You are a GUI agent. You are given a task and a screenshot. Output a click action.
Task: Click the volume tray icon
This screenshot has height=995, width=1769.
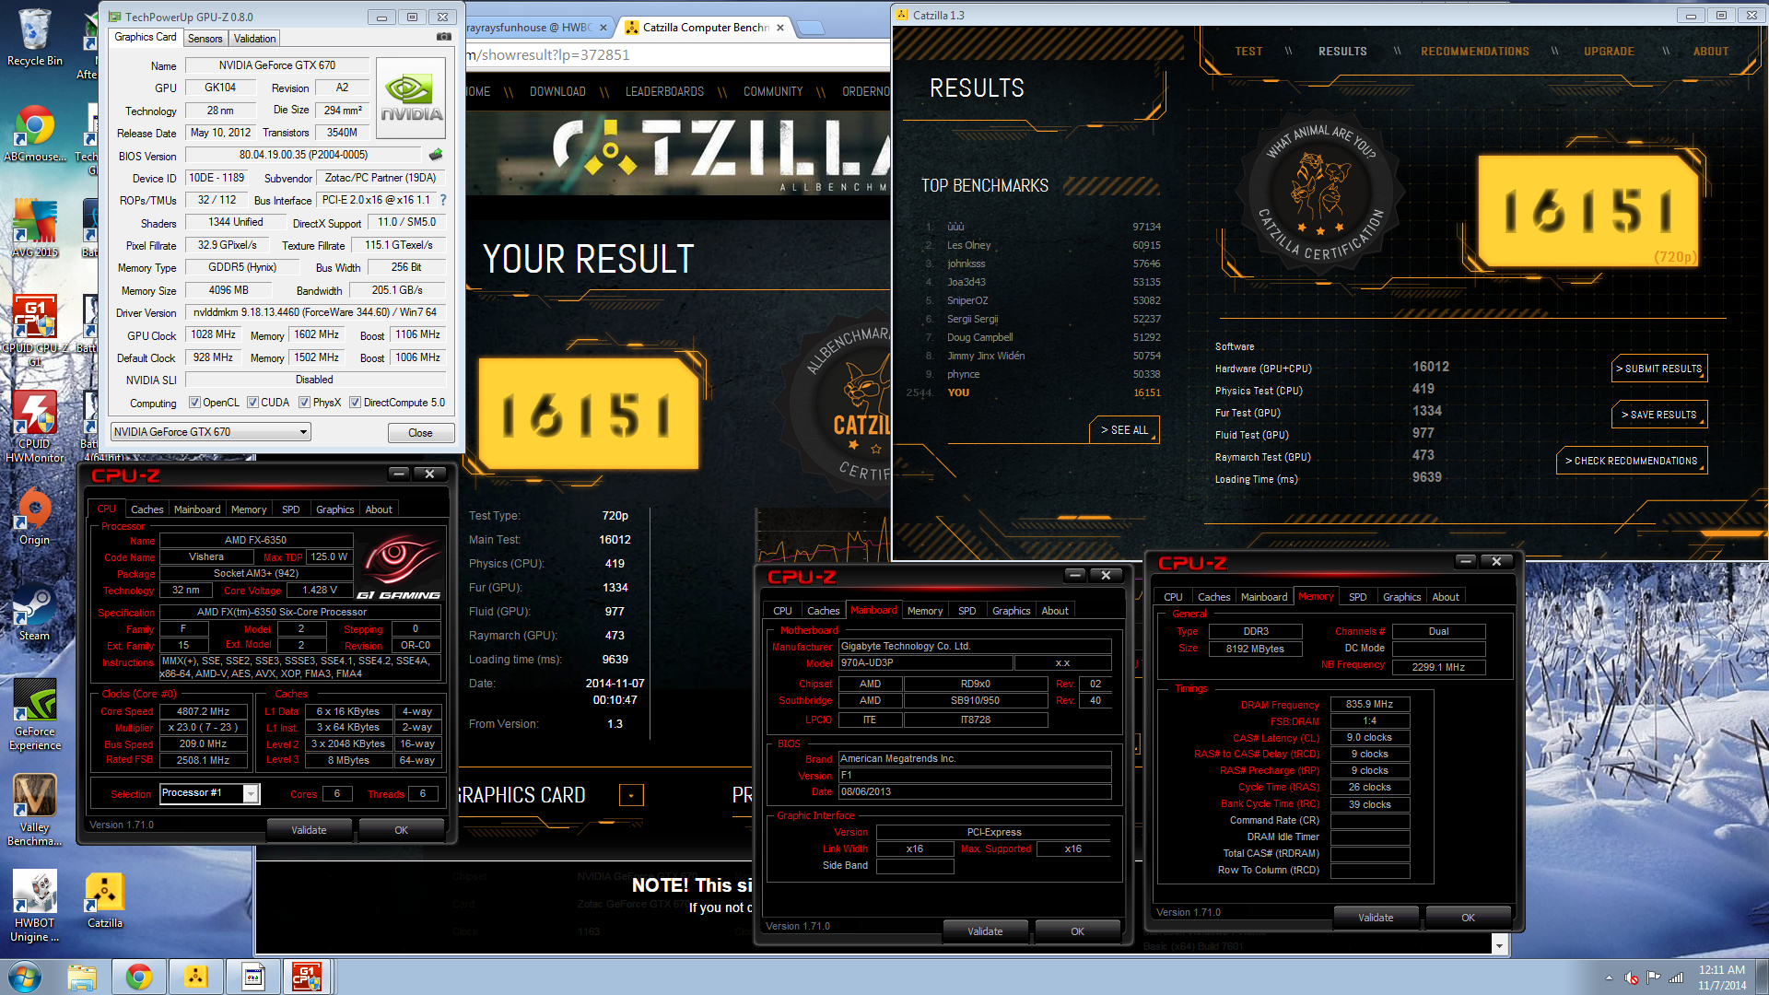point(1631,977)
